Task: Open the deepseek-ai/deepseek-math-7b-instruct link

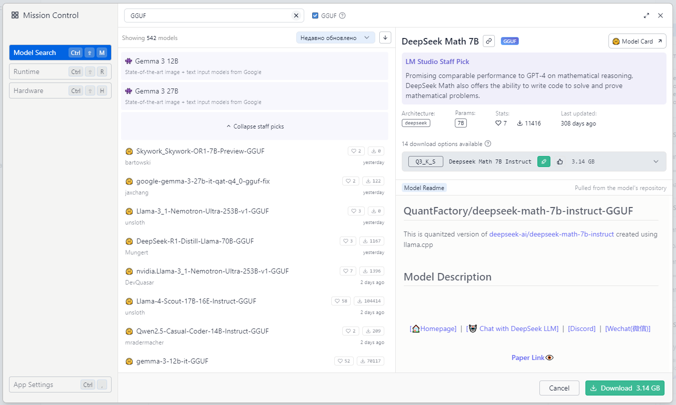Action: 551,234
